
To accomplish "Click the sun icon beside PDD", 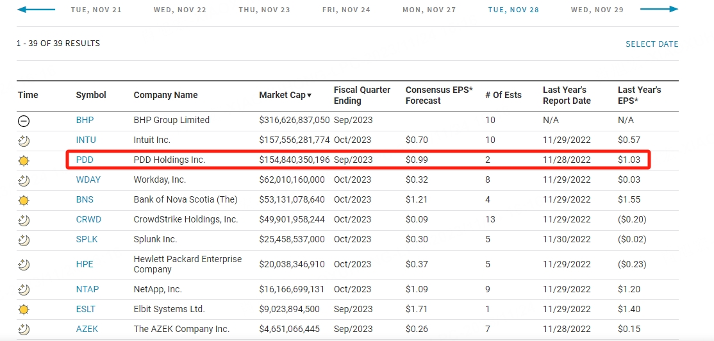I will click(24, 160).
